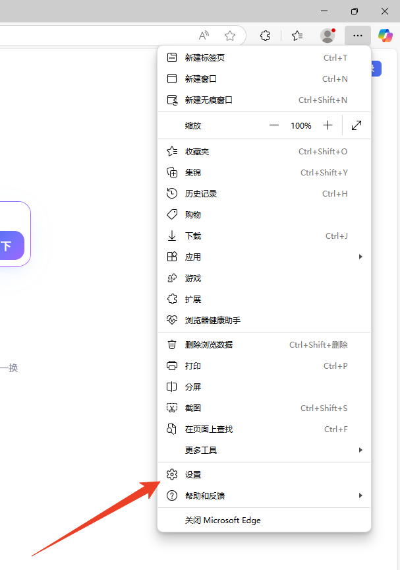The height and width of the screenshot is (570, 400).
Task: Click the 100% zoom value
Action: click(301, 126)
